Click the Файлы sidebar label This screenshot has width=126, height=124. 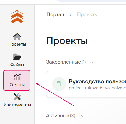point(17,65)
